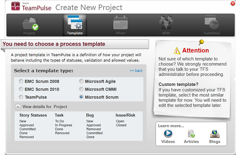The image size is (236, 155).
Task: Go to the Project tab label
Action: tap(29, 33)
